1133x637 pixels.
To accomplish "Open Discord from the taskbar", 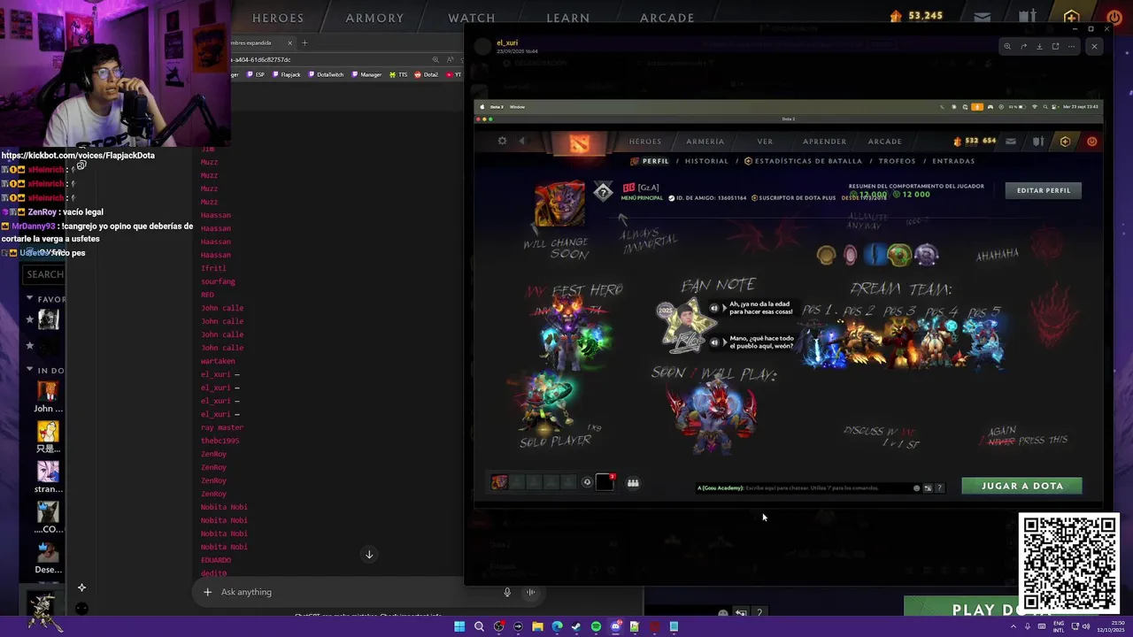I will (615, 626).
